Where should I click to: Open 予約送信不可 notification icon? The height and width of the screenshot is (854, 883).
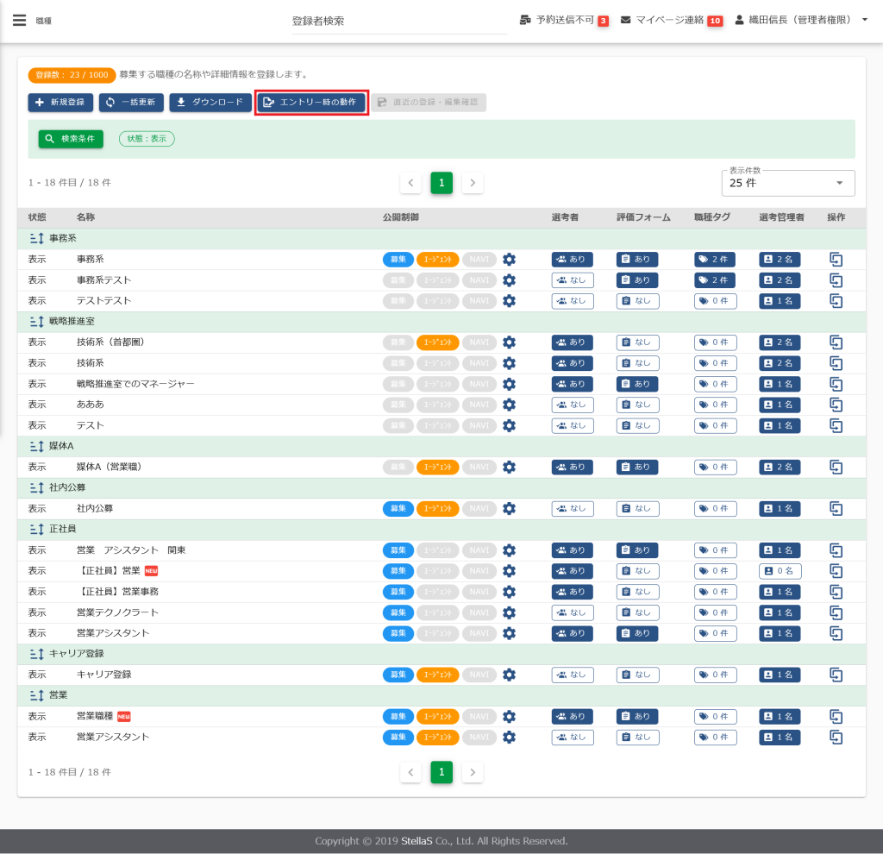[525, 20]
